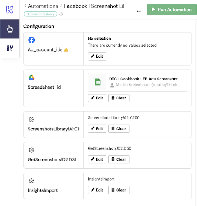Click the Google Drive icon in Spreadsheet_id
The height and width of the screenshot is (206, 197).
pos(31,78)
